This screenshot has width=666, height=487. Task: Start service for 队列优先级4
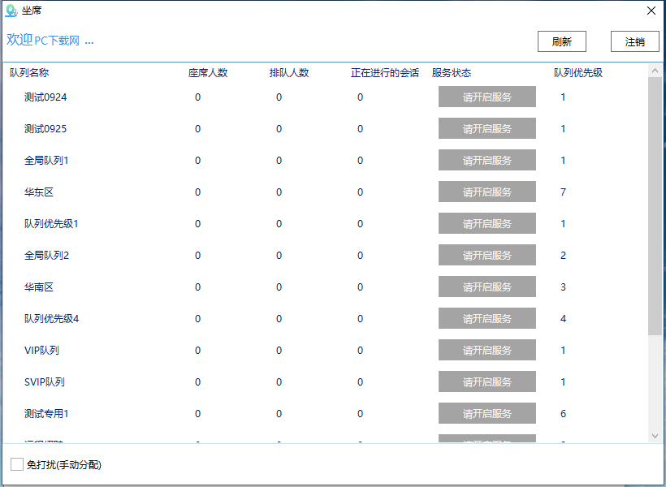point(487,318)
